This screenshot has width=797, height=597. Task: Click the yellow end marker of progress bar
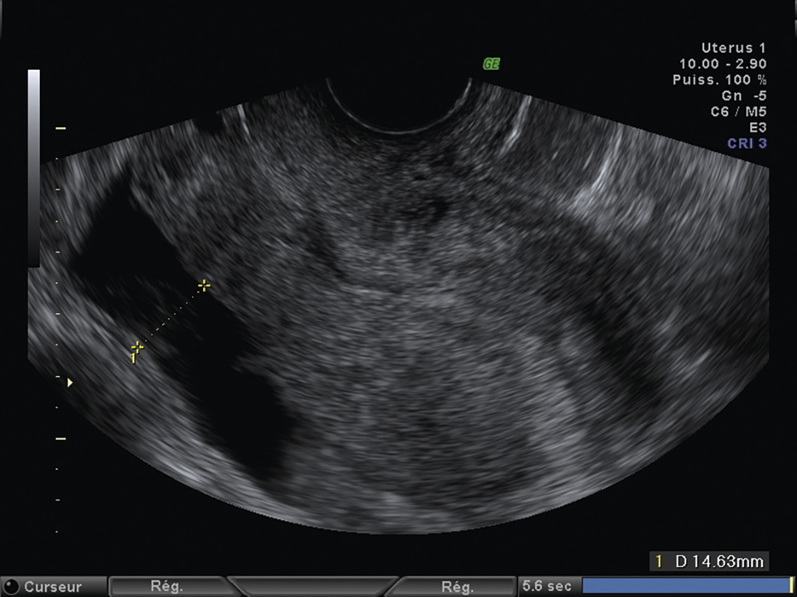point(790,586)
